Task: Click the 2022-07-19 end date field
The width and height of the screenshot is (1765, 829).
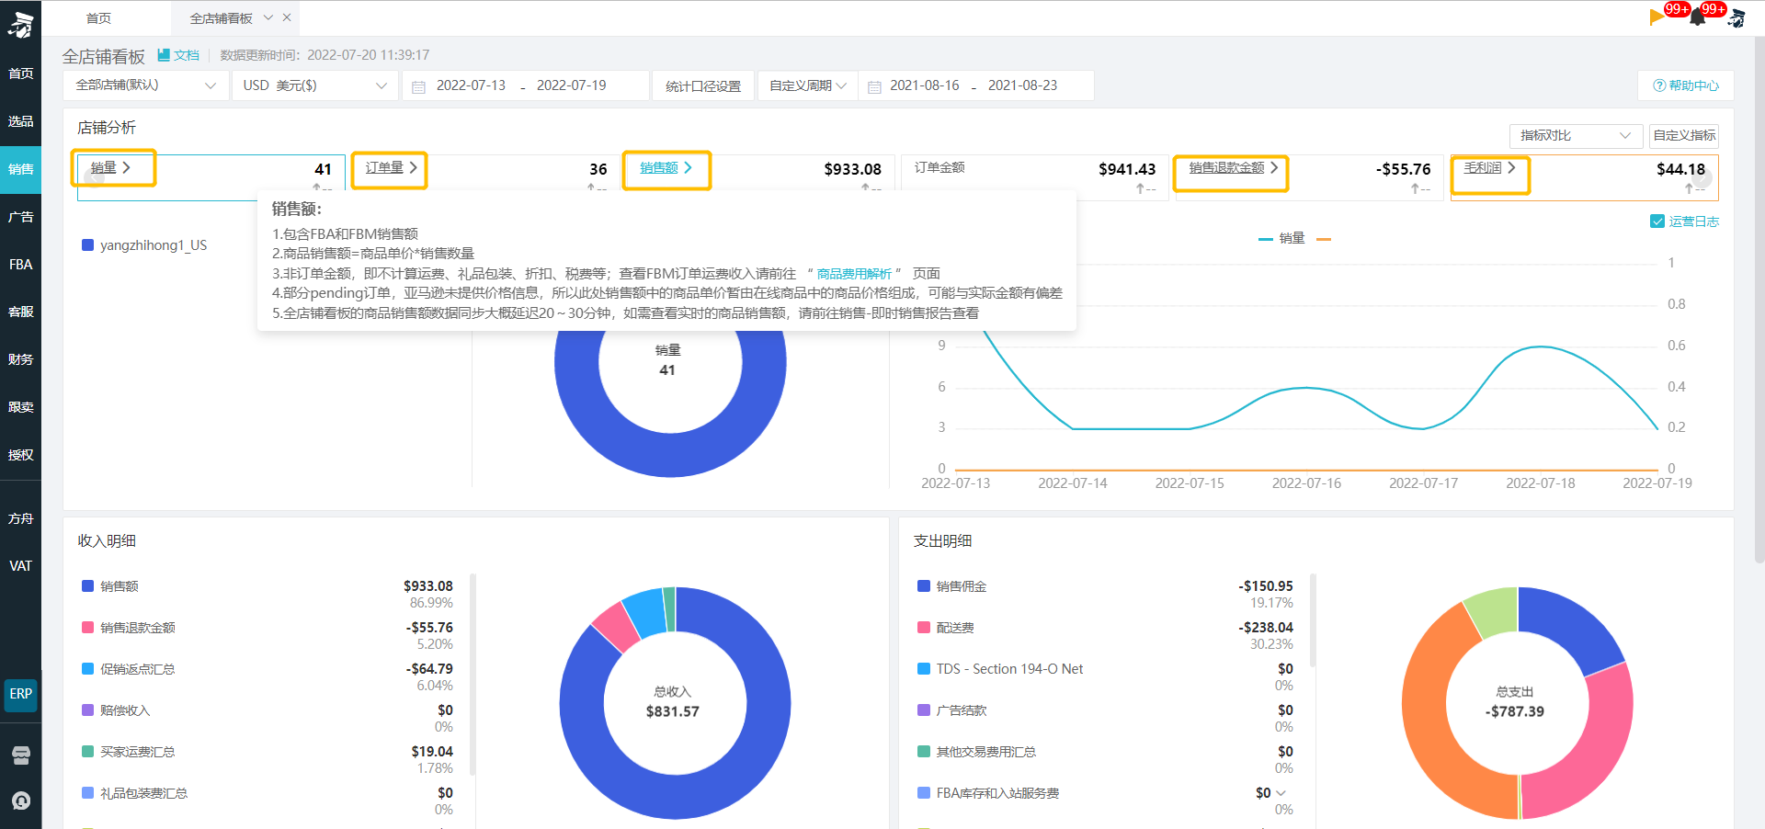Action: [x=571, y=85]
